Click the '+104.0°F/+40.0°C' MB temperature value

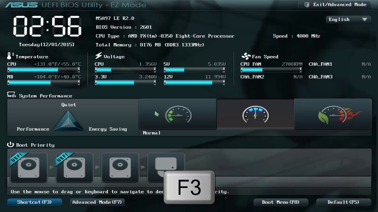pos(58,77)
